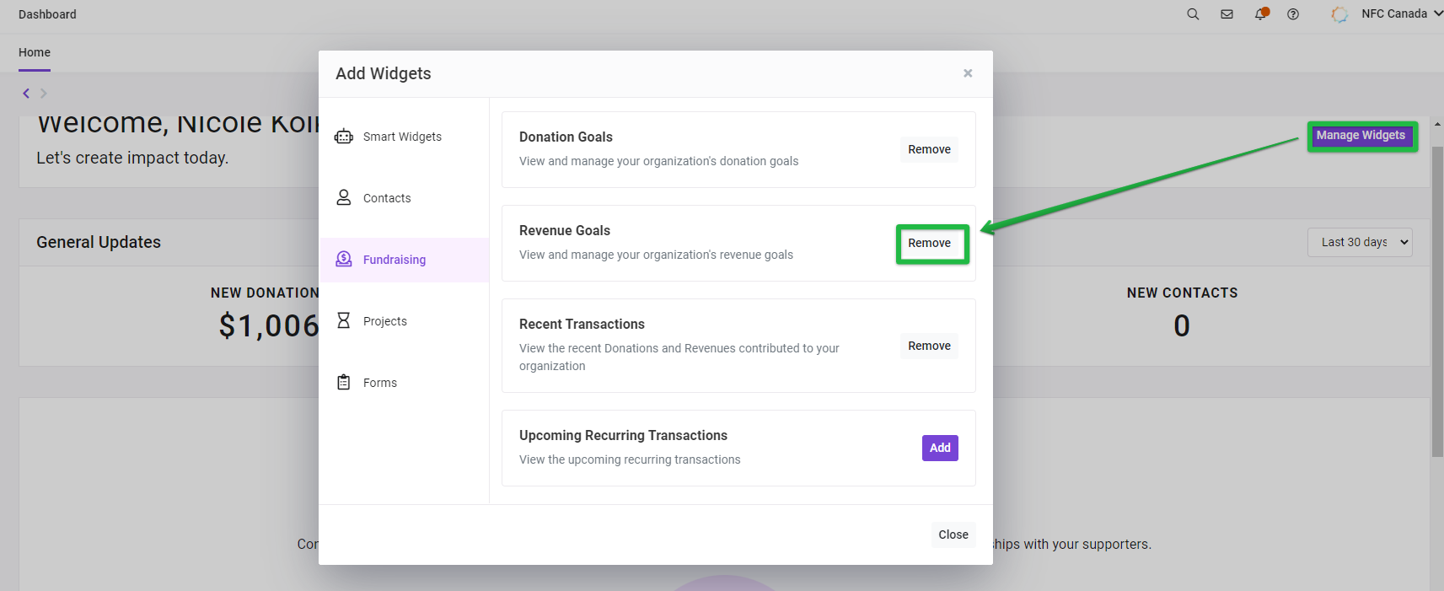This screenshot has height=591, width=1444.
Task: Go forward with the right chevron arrow
Action: [44, 94]
